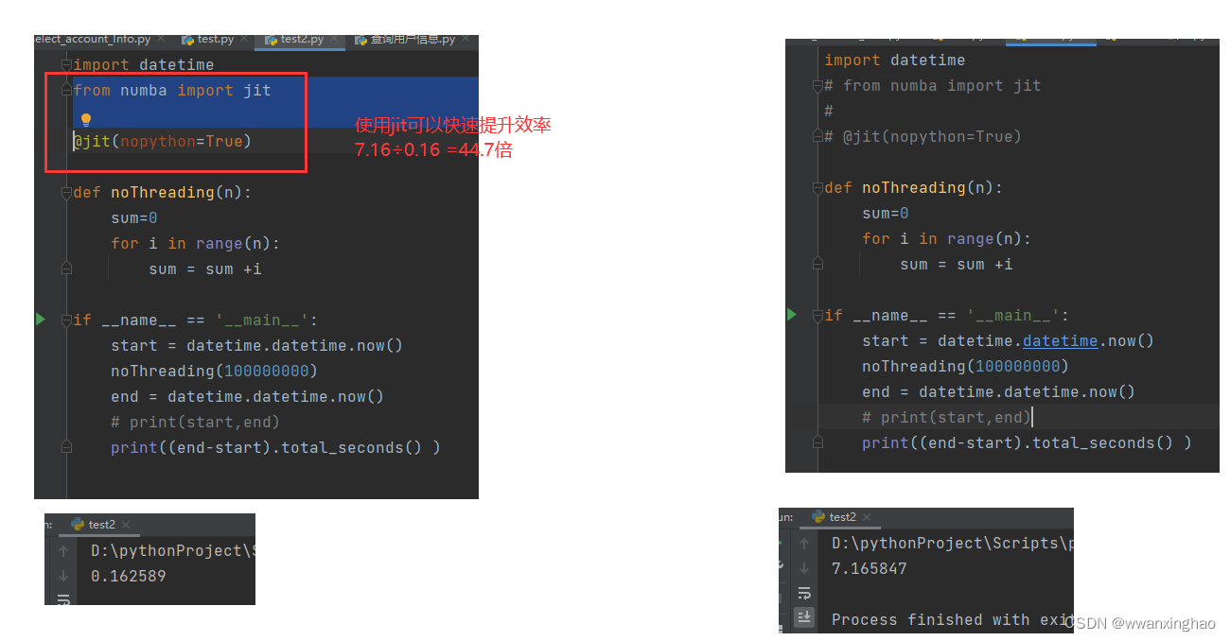Click the Python file icon on the test2.py tab
Screen dimensions: 1230x641
click(272, 39)
